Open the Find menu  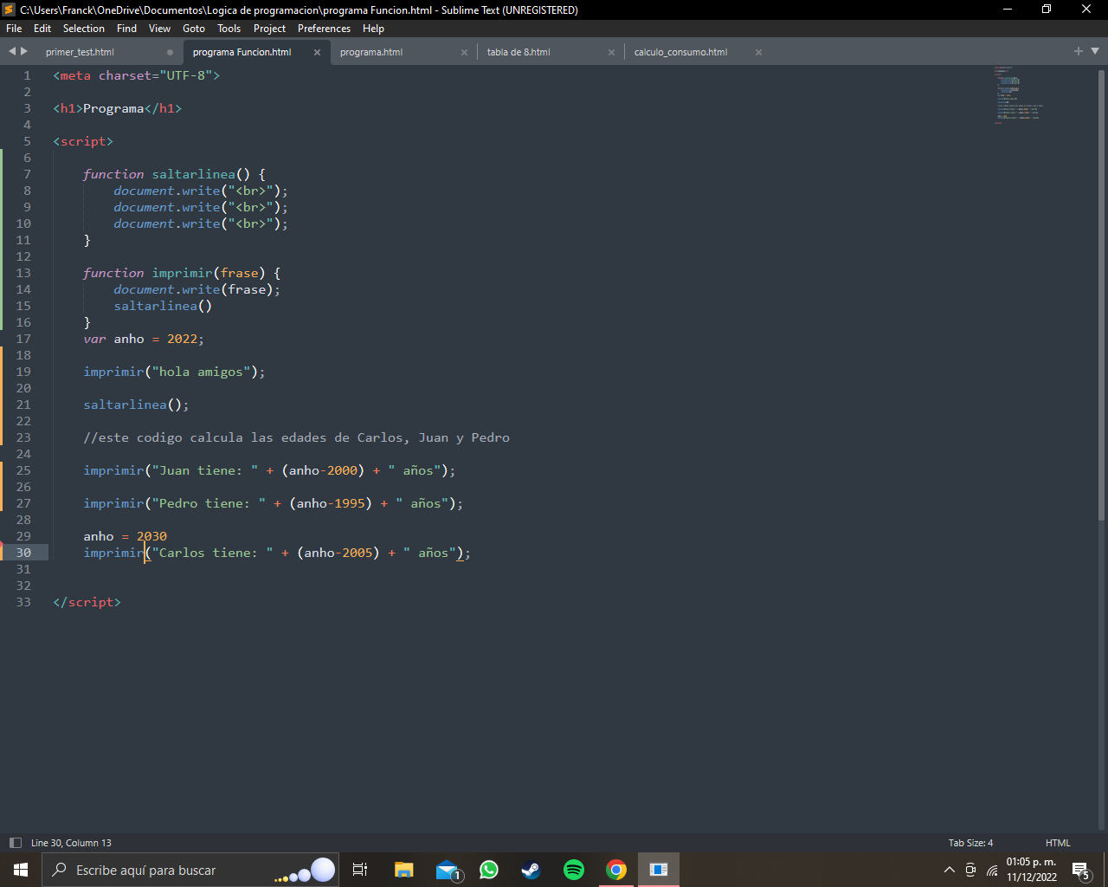tap(126, 29)
